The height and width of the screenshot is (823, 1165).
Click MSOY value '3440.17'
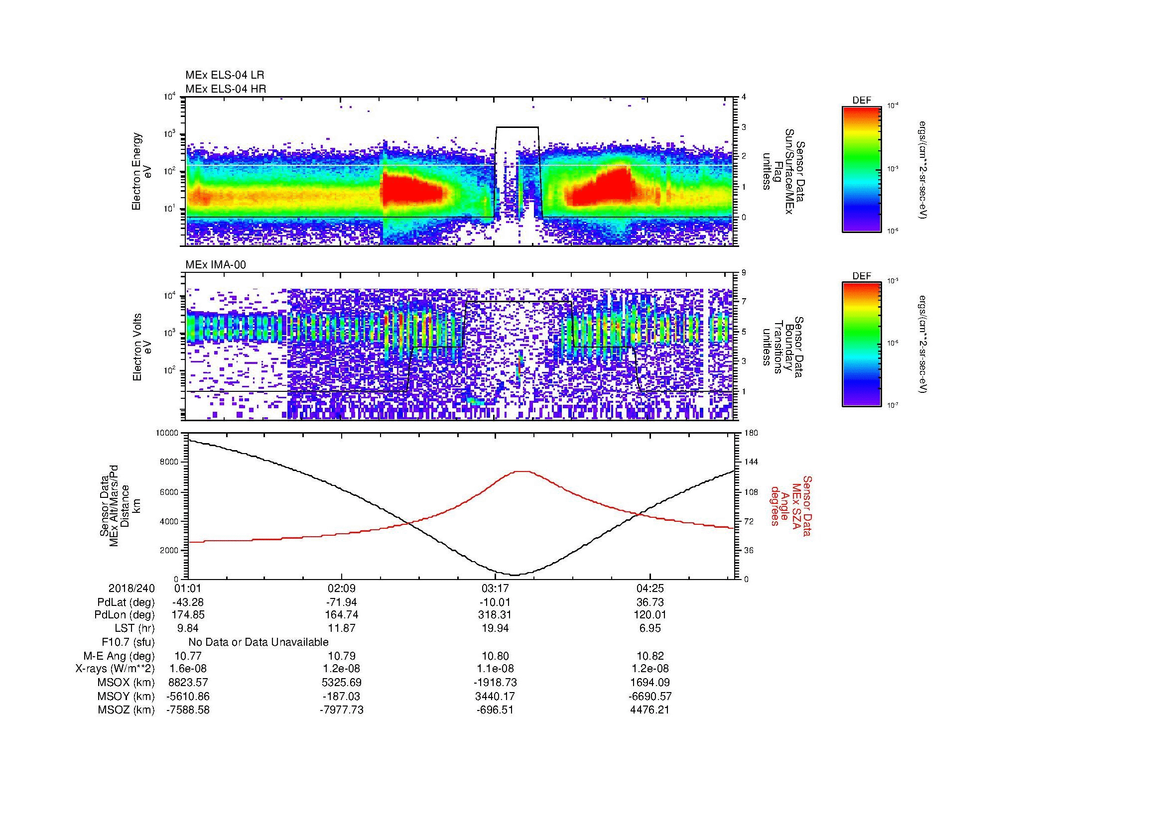(495, 696)
